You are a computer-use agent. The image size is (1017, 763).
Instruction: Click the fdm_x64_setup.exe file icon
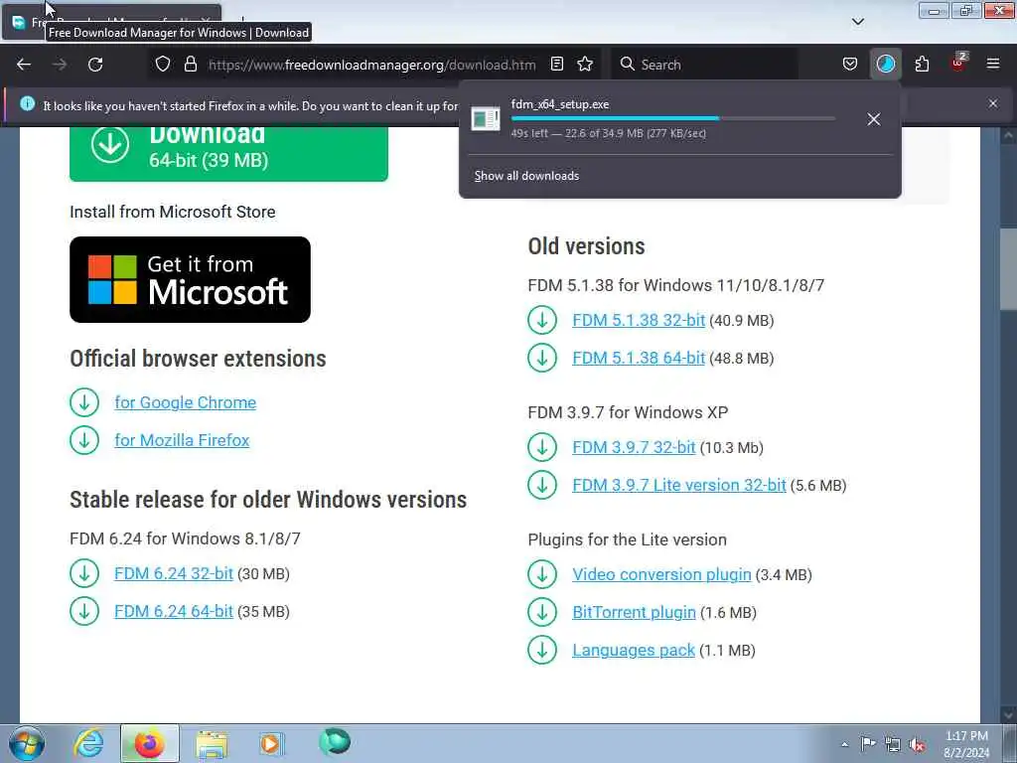coord(485,119)
